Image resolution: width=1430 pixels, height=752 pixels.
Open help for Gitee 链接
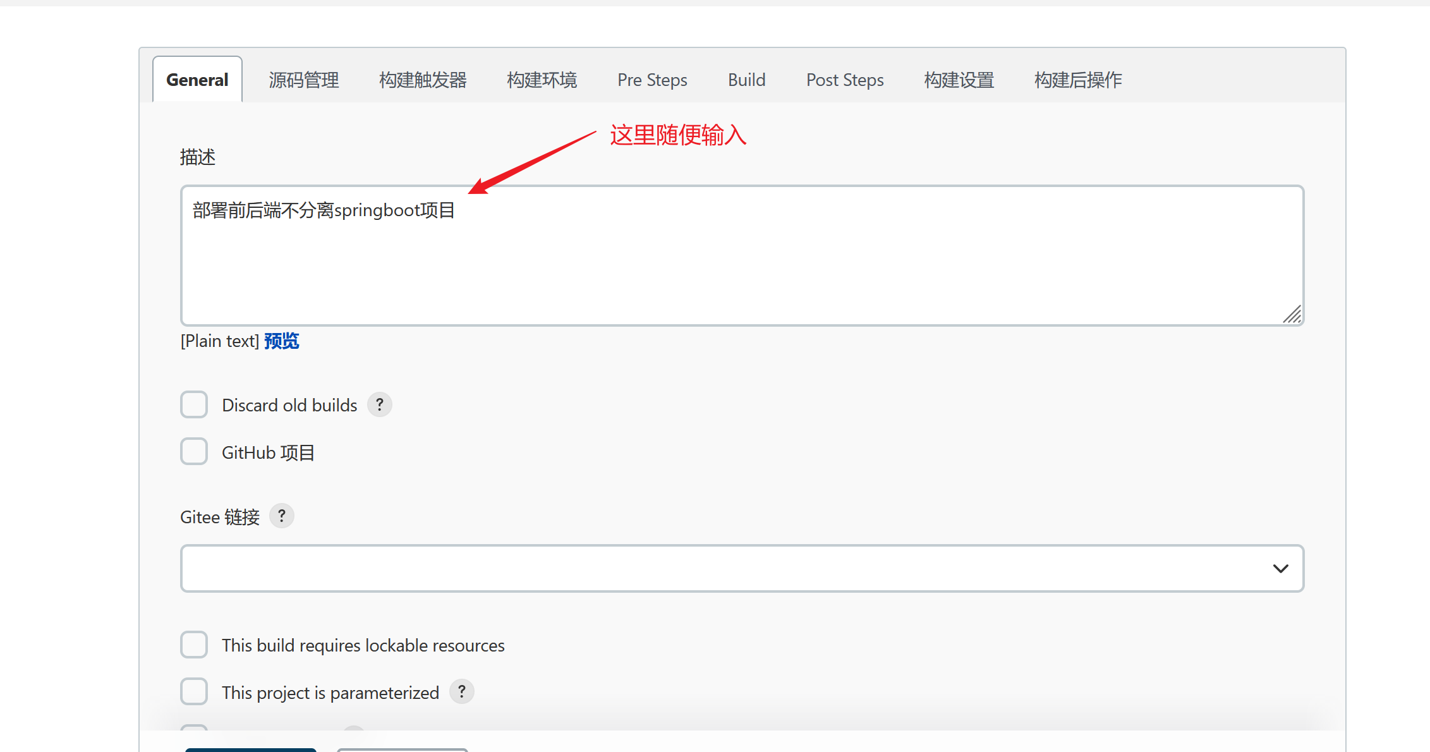pos(282,516)
